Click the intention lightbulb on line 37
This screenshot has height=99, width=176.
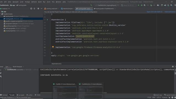point(53,47)
